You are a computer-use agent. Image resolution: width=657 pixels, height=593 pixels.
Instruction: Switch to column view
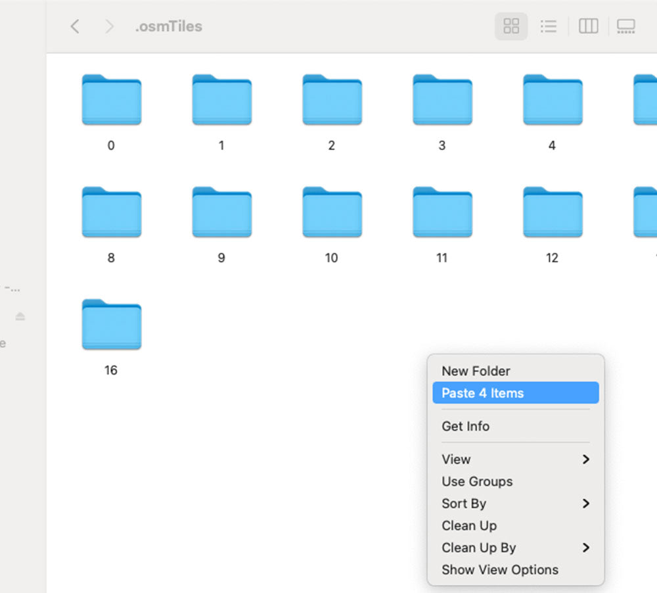pos(588,26)
